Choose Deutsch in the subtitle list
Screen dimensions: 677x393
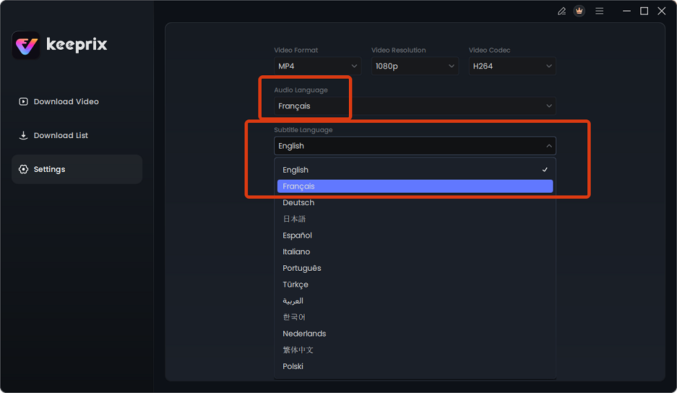pyautogui.click(x=298, y=202)
